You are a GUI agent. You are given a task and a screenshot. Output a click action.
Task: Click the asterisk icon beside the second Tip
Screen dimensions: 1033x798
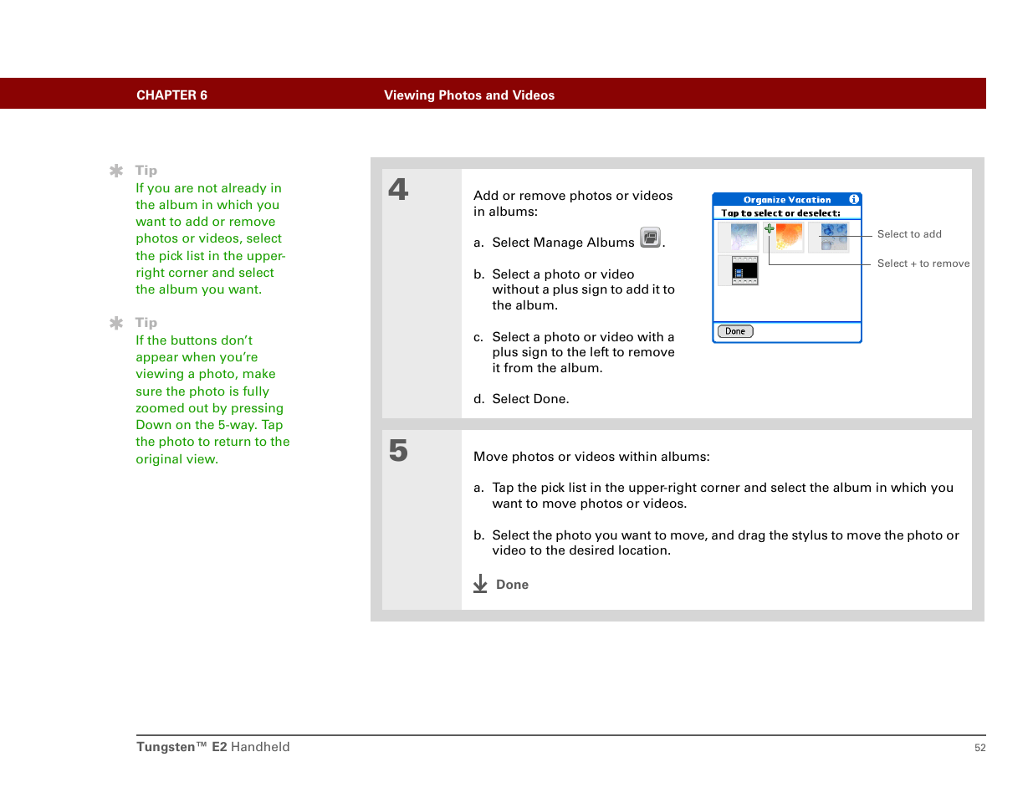(116, 323)
